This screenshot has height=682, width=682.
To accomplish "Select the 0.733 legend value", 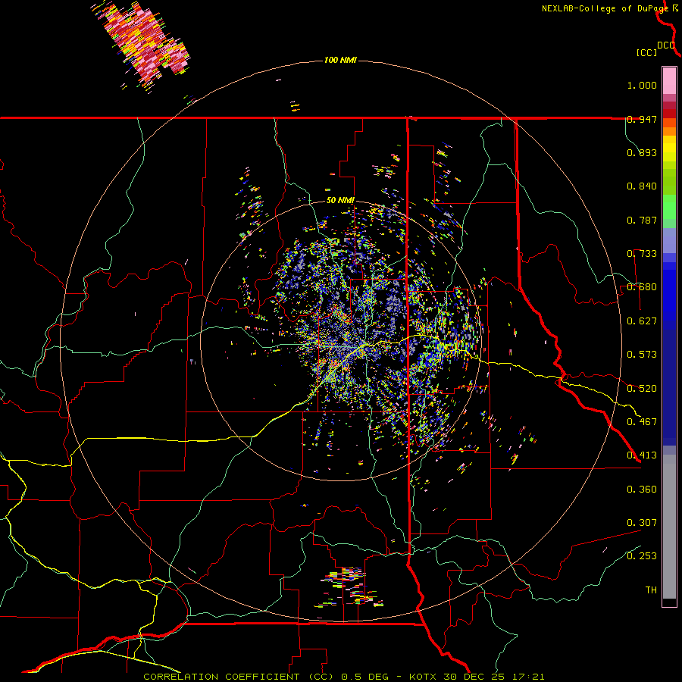I will (x=642, y=254).
